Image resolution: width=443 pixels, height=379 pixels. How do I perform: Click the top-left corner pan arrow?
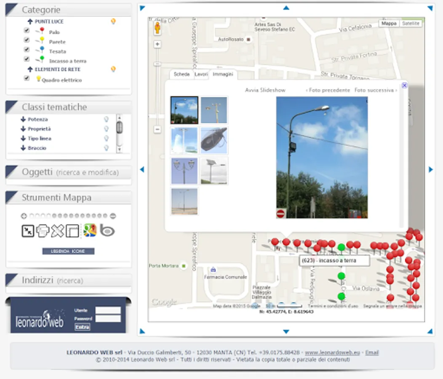click(142, 8)
